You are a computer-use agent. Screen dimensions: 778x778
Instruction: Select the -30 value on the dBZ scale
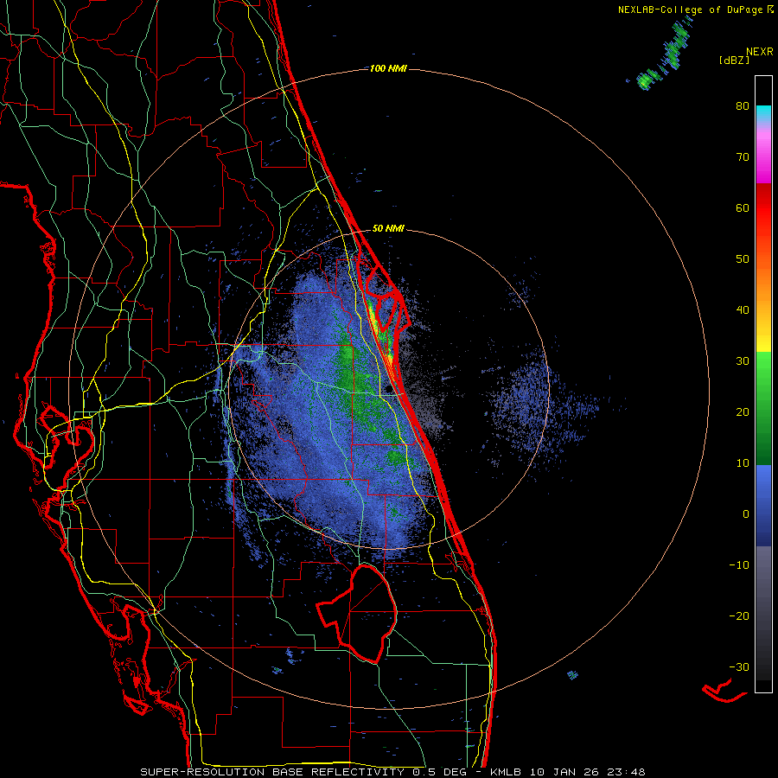pyautogui.click(x=739, y=667)
